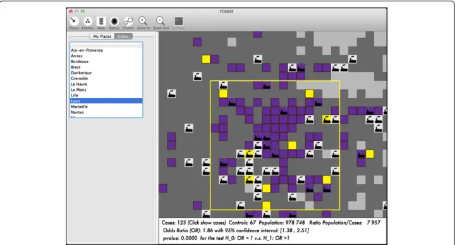Screen dimensions: 455x245
Task: Select Bordeaux in the city list
Action: point(106,61)
